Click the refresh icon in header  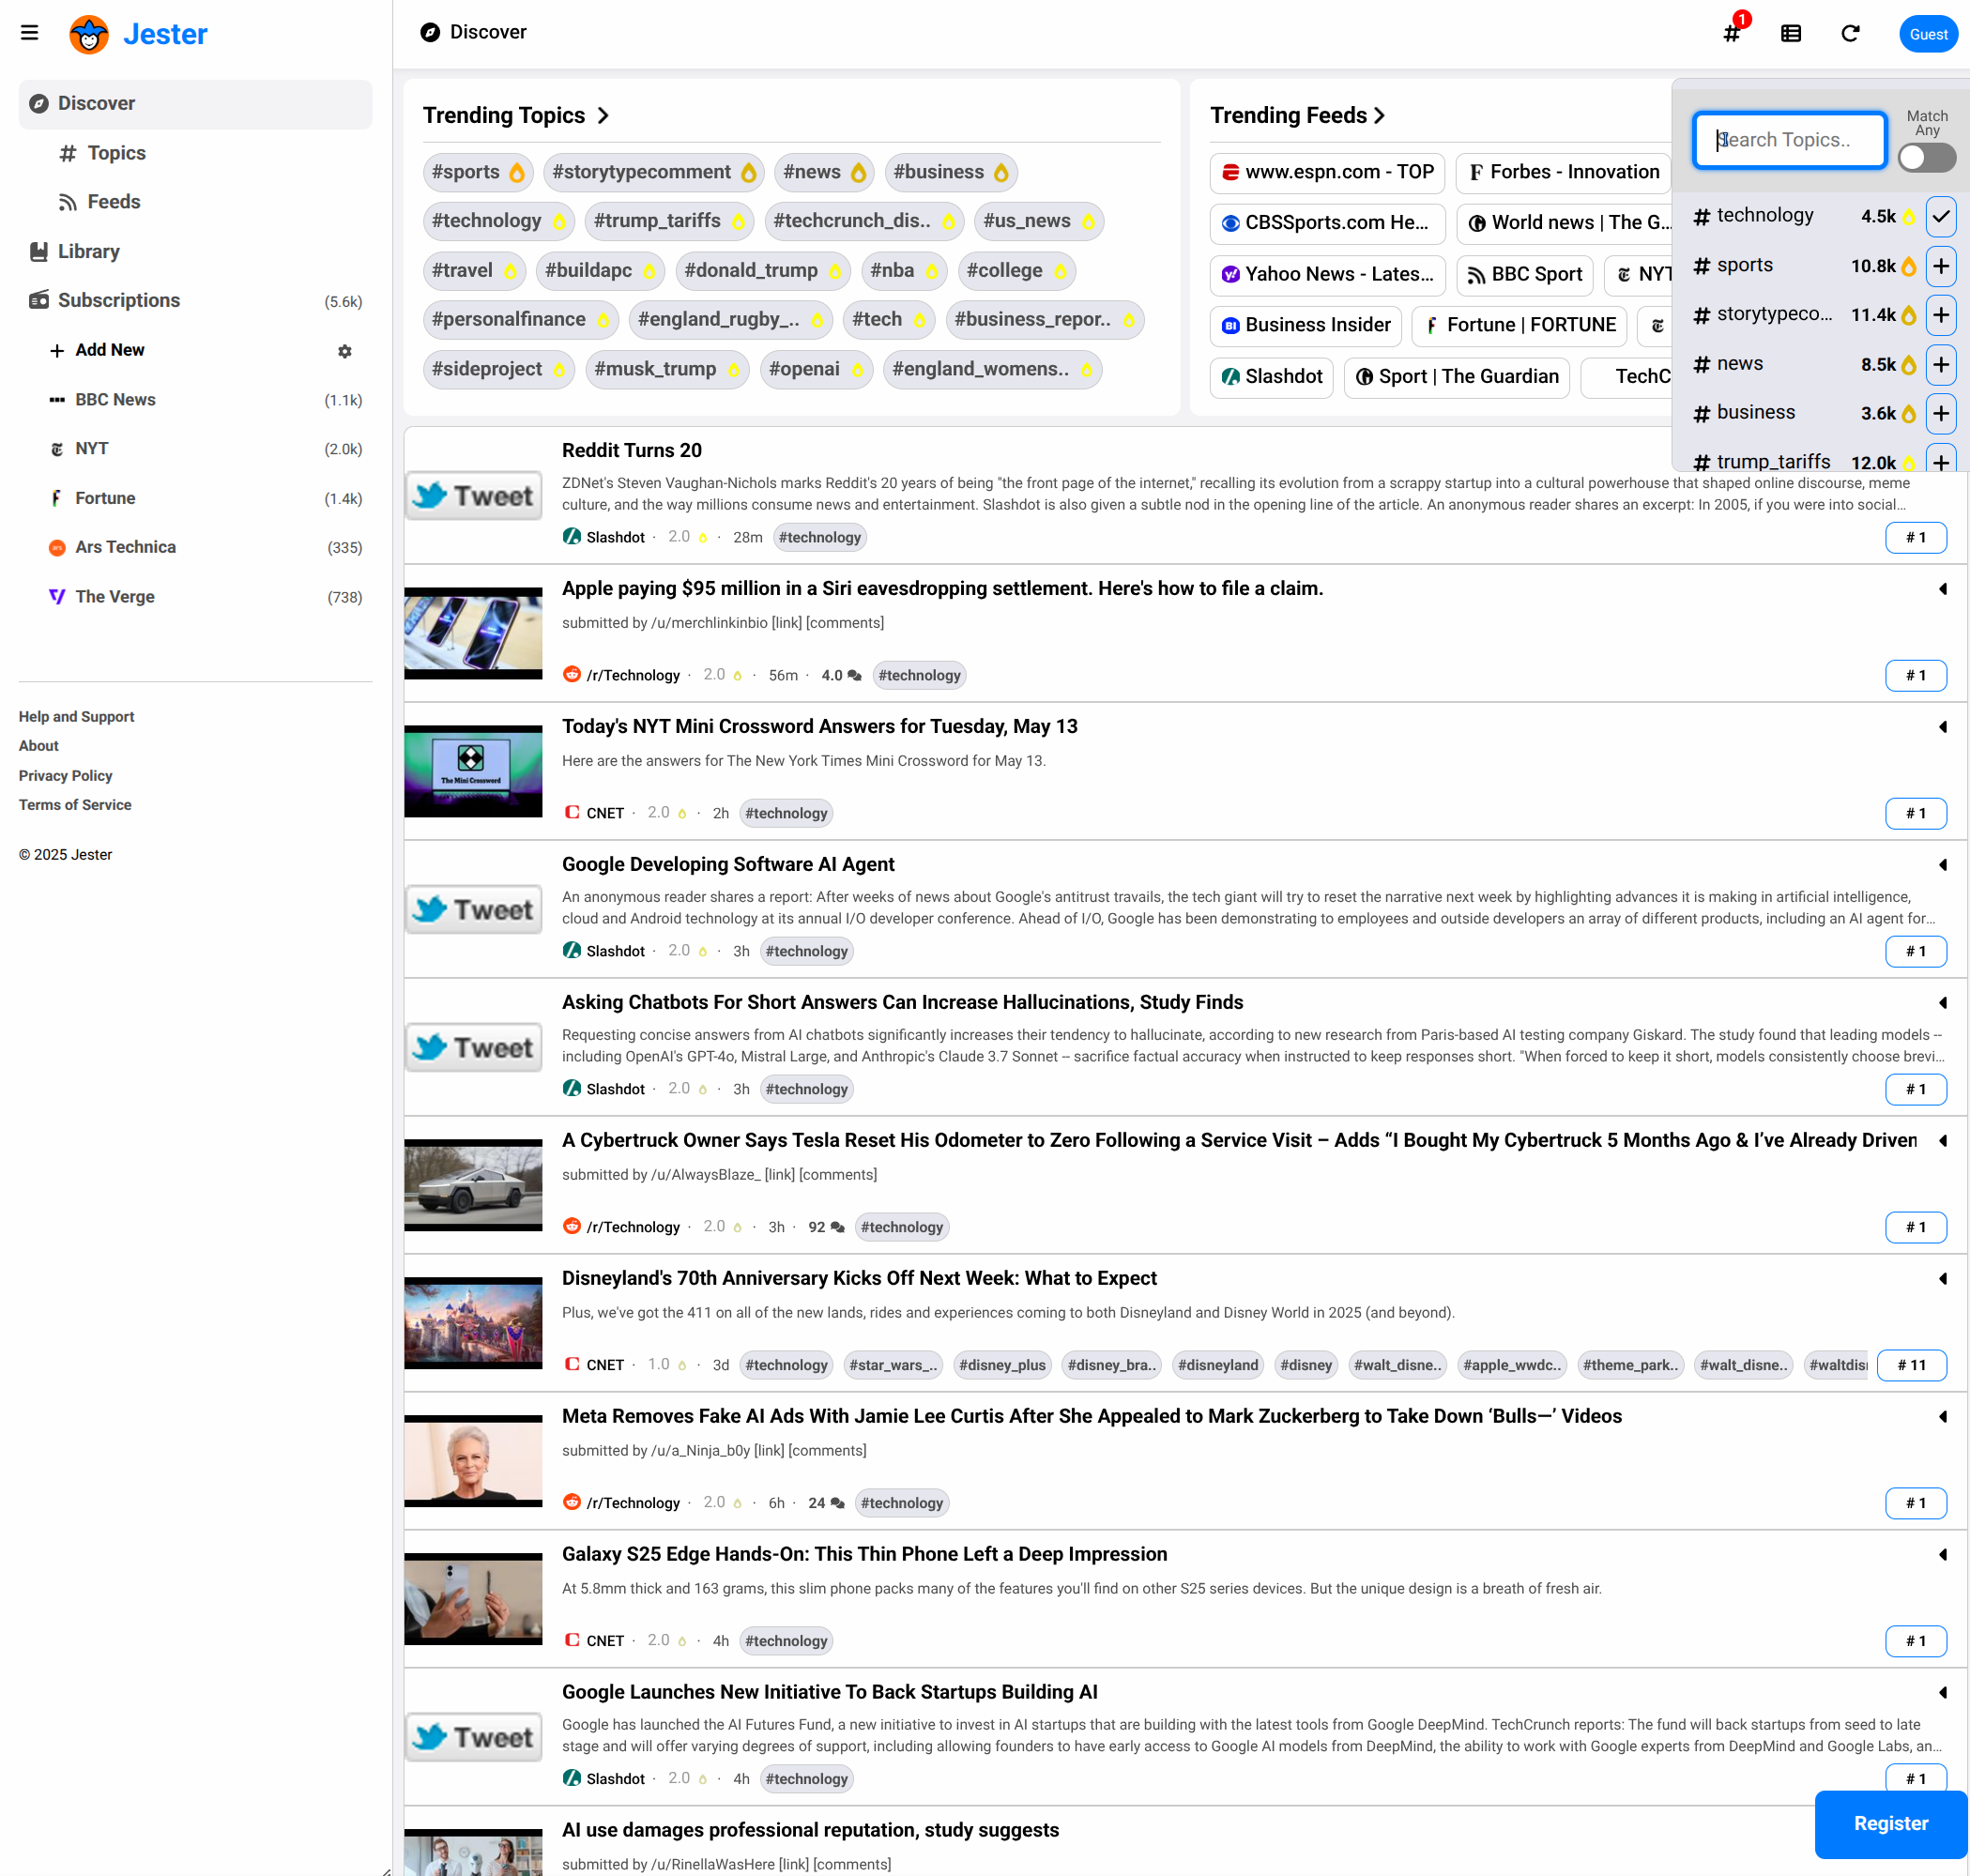click(x=1849, y=33)
